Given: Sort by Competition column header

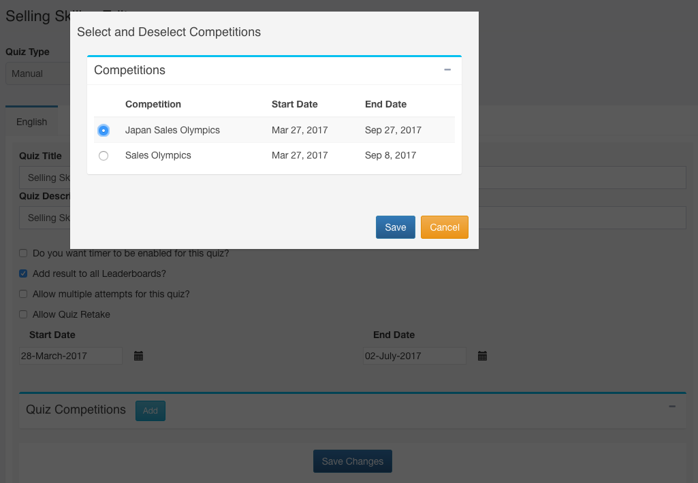Looking at the screenshot, I should point(153,104).
